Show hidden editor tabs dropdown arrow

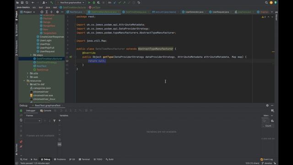[x=272, y=12]
